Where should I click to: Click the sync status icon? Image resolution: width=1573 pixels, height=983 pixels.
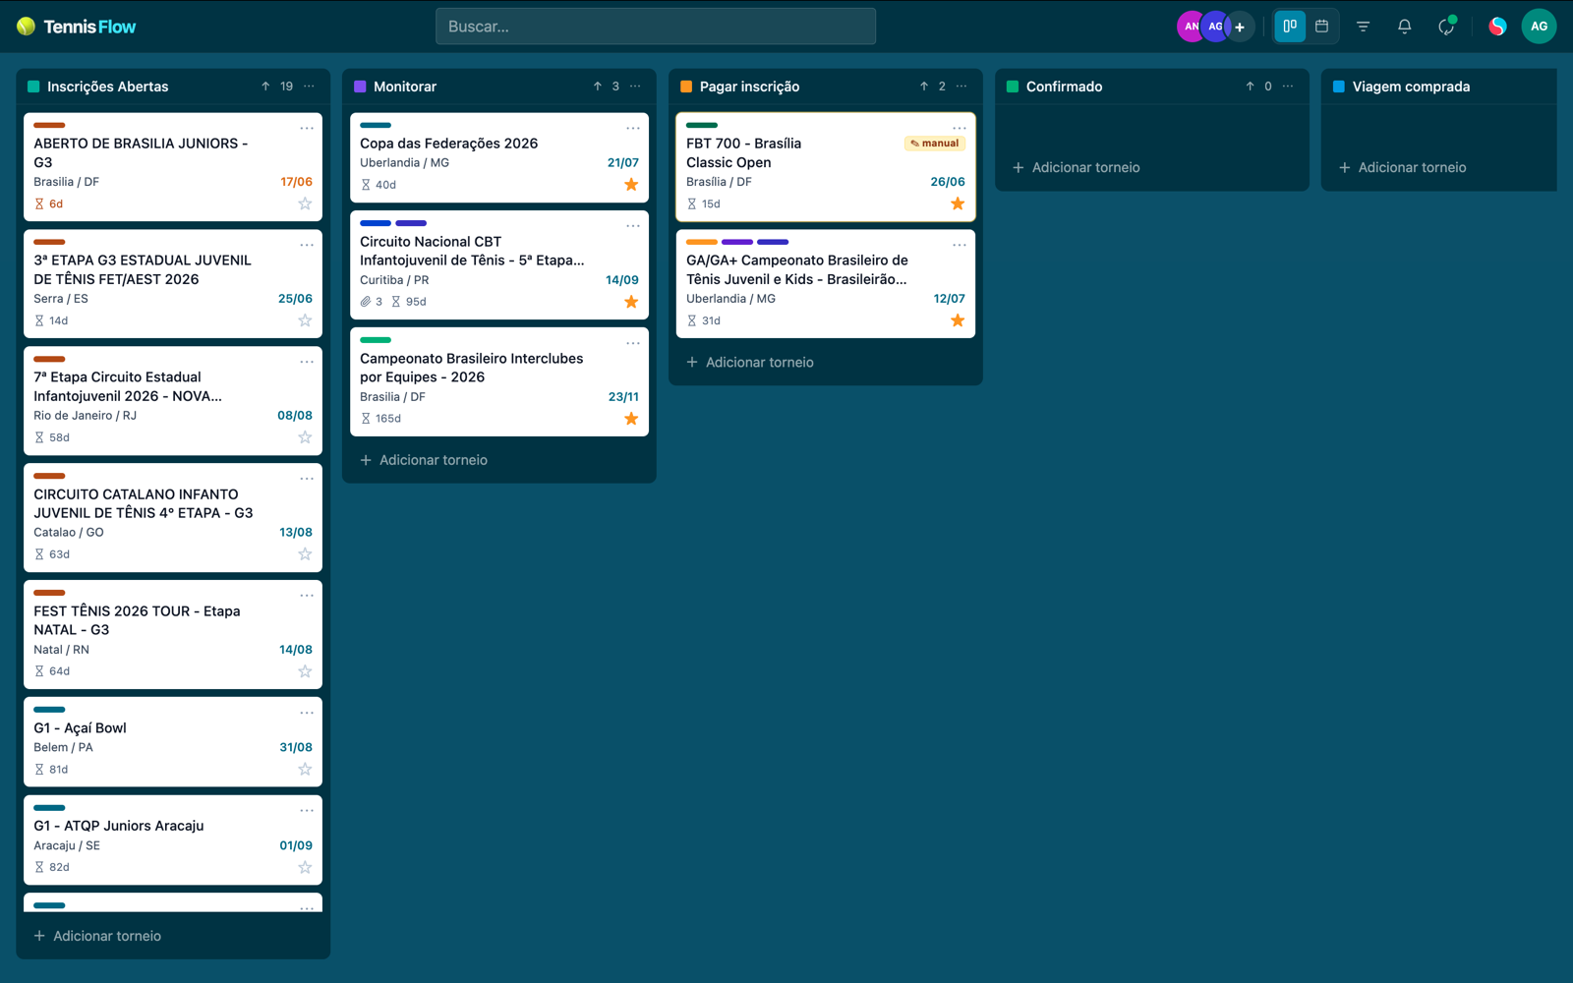[1446, 27]
